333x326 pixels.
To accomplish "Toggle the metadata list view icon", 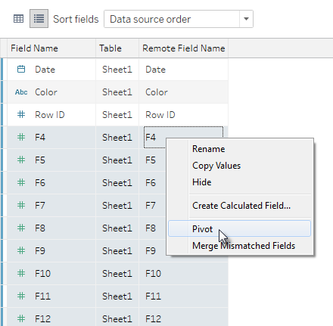I will click(39, 19).
